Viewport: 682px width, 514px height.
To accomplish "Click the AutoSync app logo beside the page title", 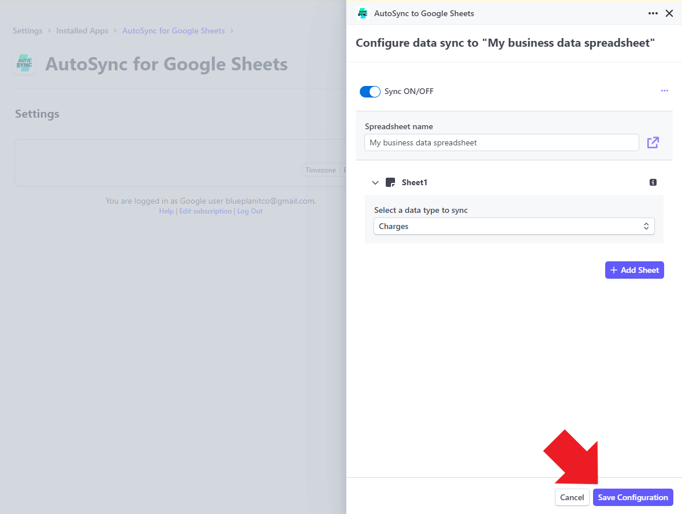I will pyautogui.click(x=24, y=63).
